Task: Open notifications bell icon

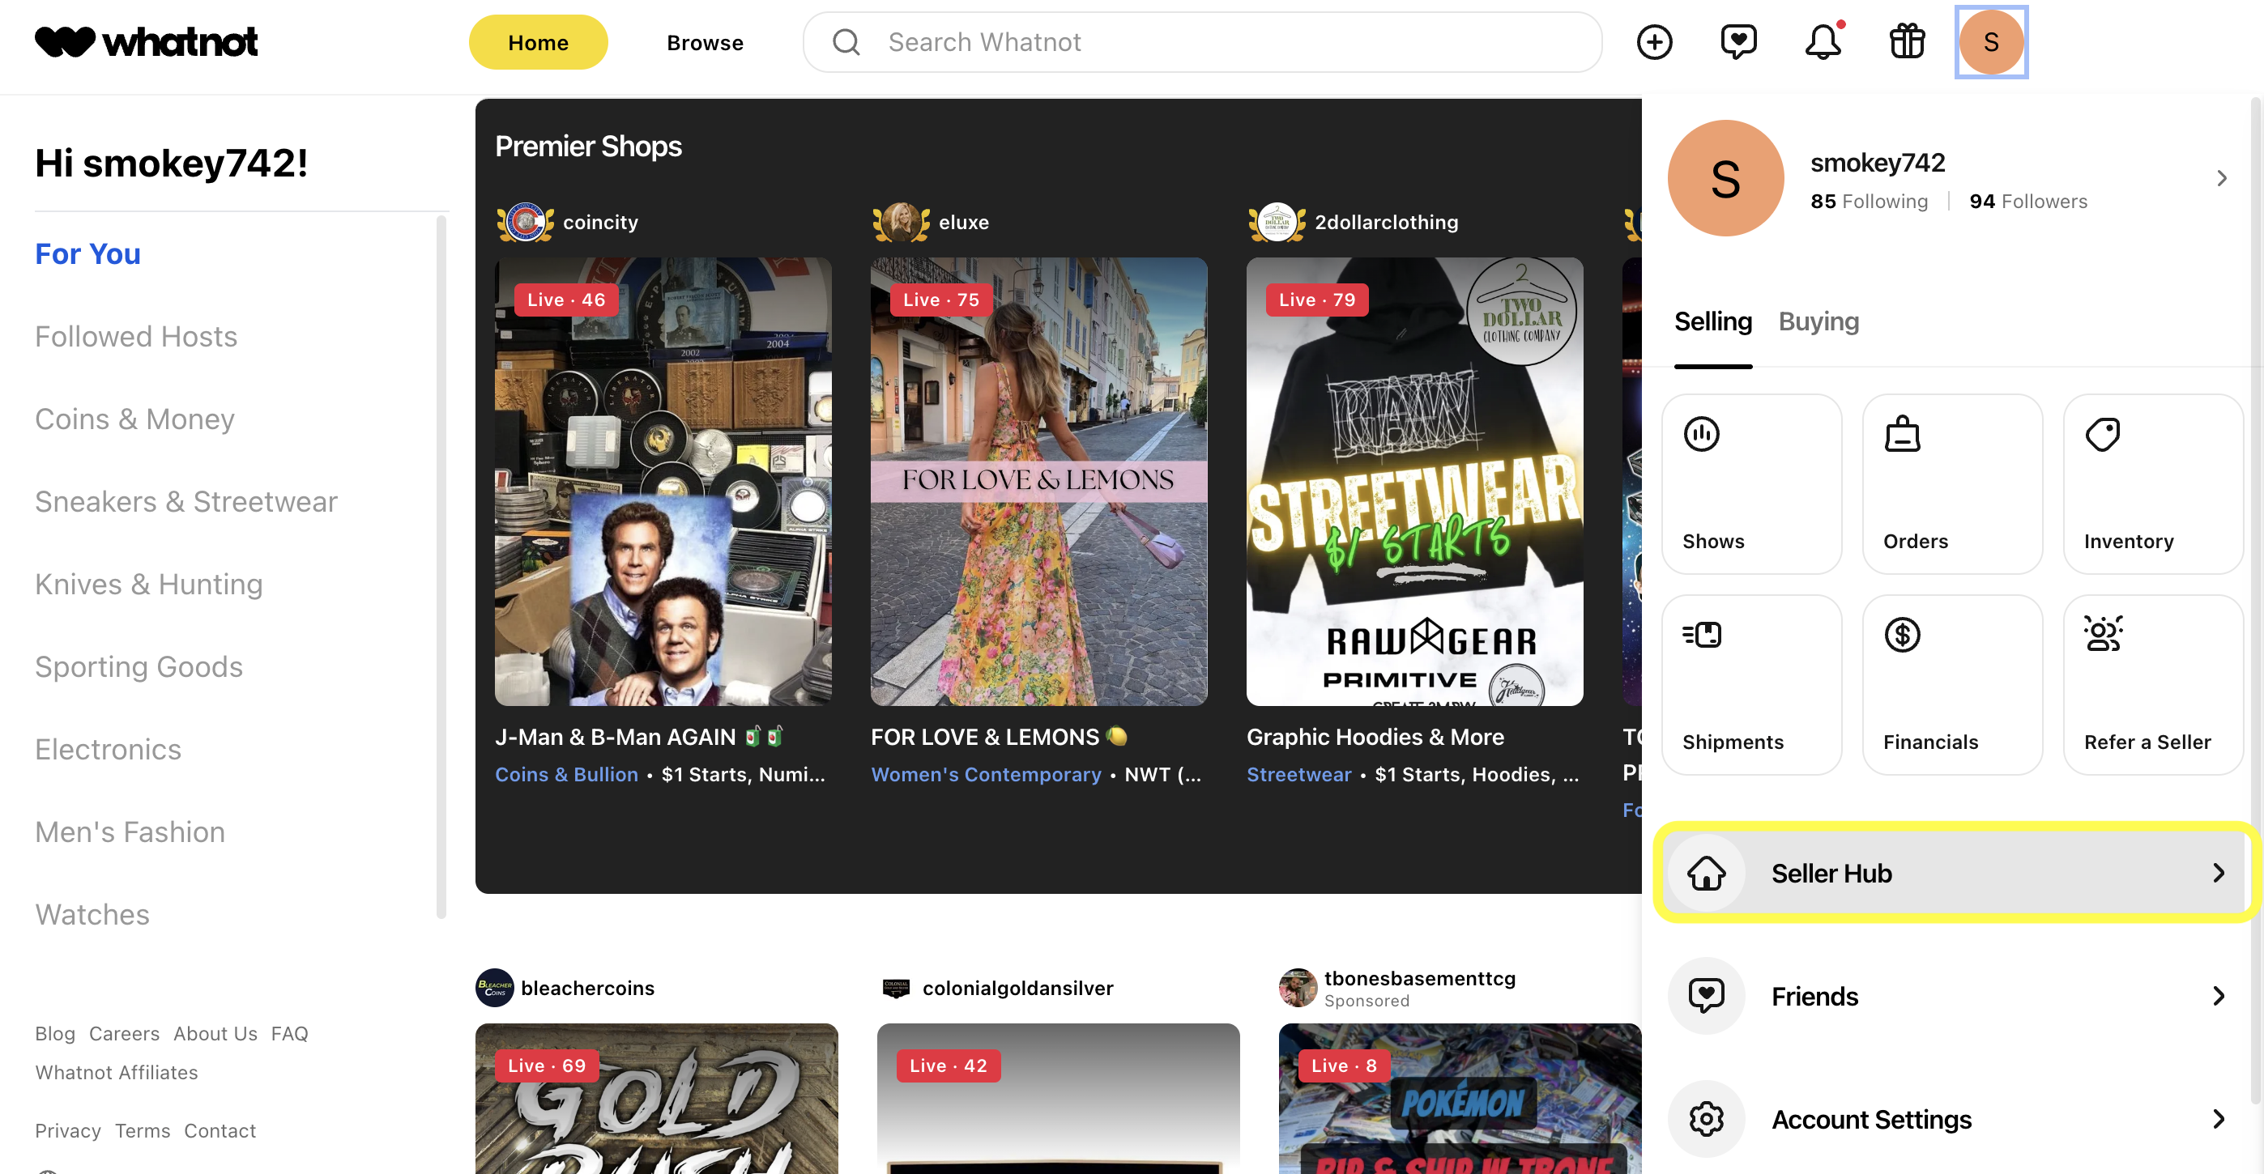Action: coord(1823,42)
